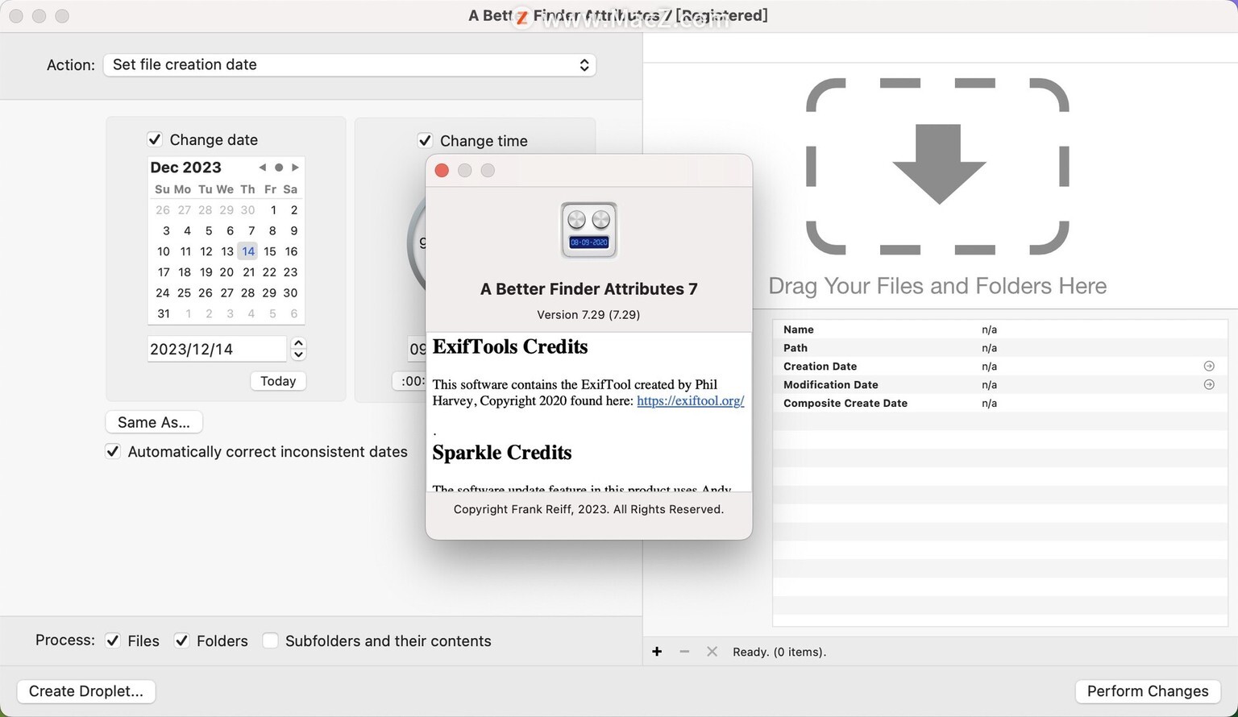1238x717 pixels.
Task: Click the calendar's current-month dot button
Action: pos(279,168)
